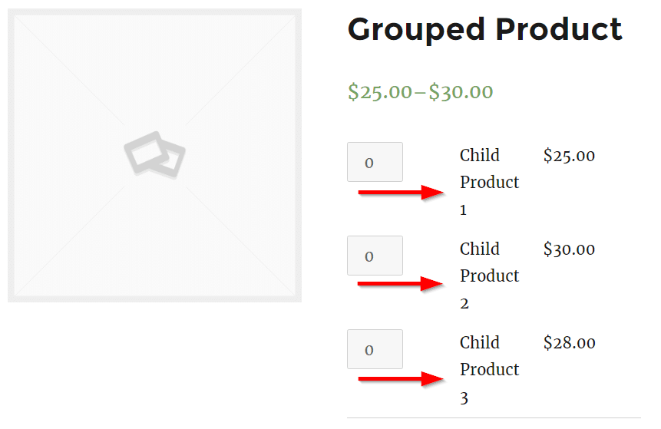
Task: Click red arrow pointing to Child Product 2
Action: (x=400, y=284)
